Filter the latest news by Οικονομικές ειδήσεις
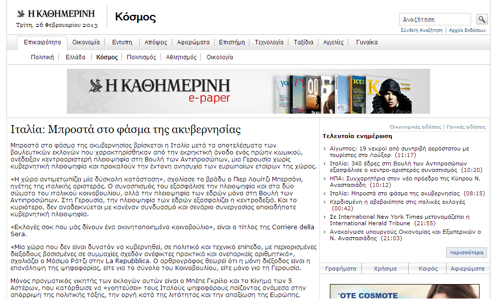 [416, 127]
